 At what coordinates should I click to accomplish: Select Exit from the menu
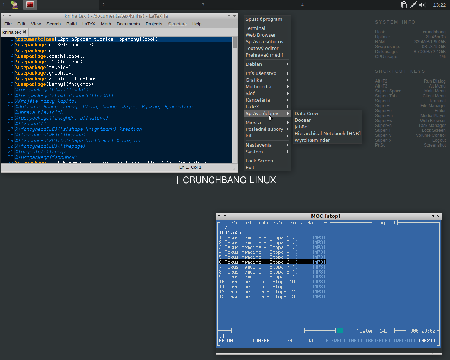(267, 168)
